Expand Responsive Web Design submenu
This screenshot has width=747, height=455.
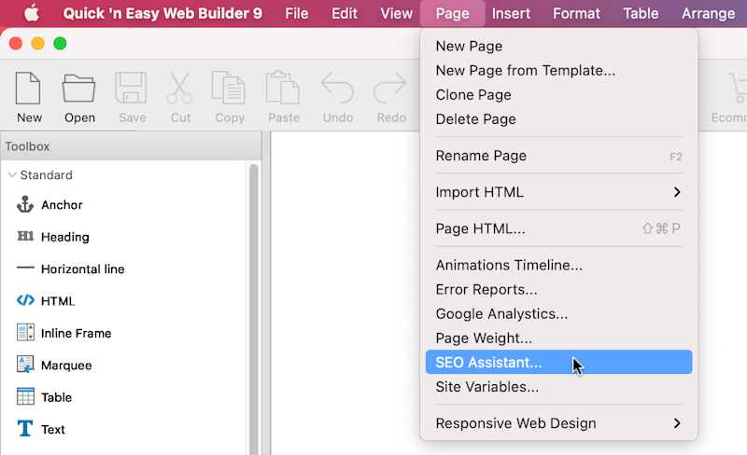[x=677, y=423]
